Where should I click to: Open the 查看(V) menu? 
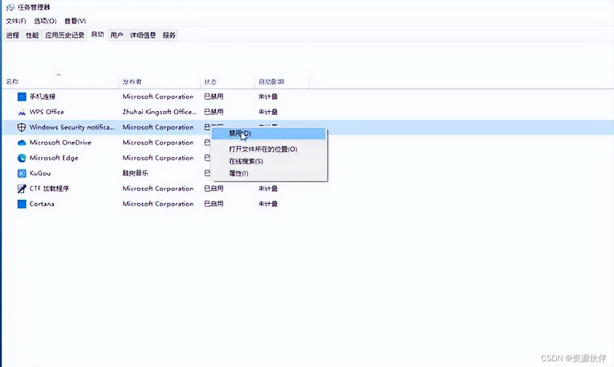(75, 21)
